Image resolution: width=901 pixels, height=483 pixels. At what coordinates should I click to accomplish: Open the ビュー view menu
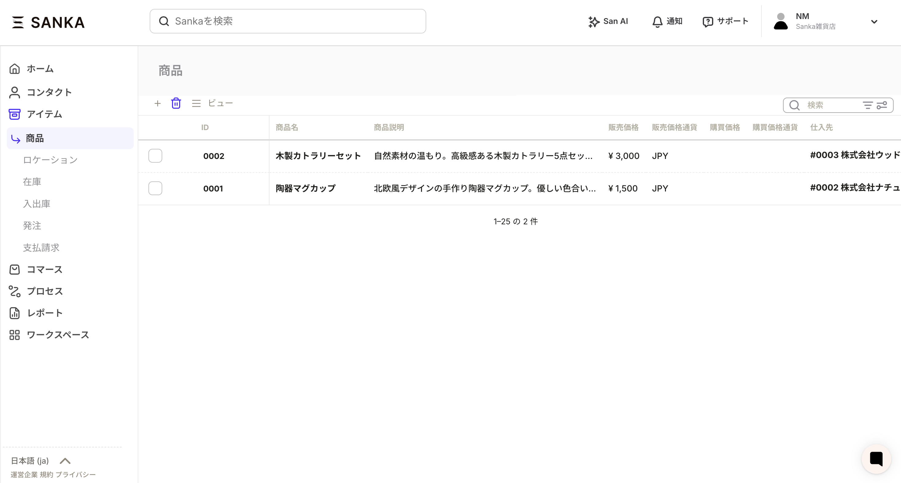[x=213, y=103]
